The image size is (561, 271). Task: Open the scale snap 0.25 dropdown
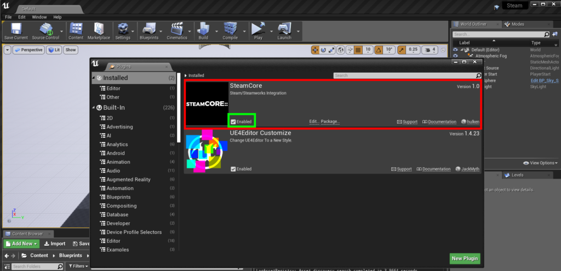[x=413, y=50]
